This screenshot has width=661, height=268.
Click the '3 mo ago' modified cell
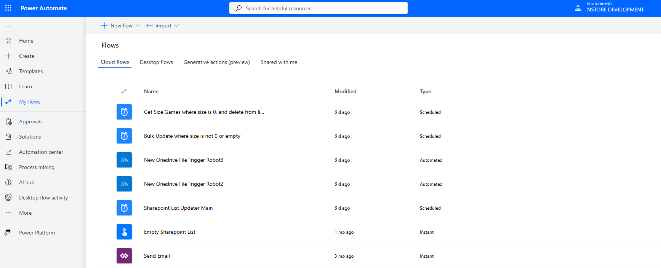coord(344,256)
